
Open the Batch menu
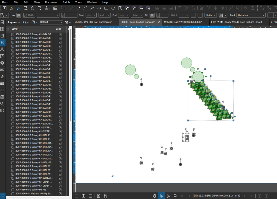point(66,2)
